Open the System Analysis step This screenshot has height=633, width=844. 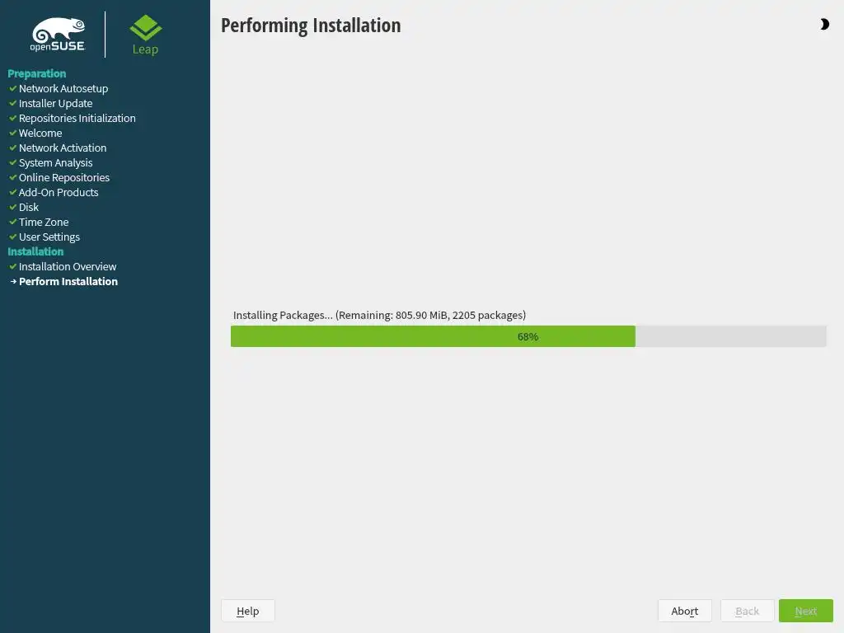(55, 162)
